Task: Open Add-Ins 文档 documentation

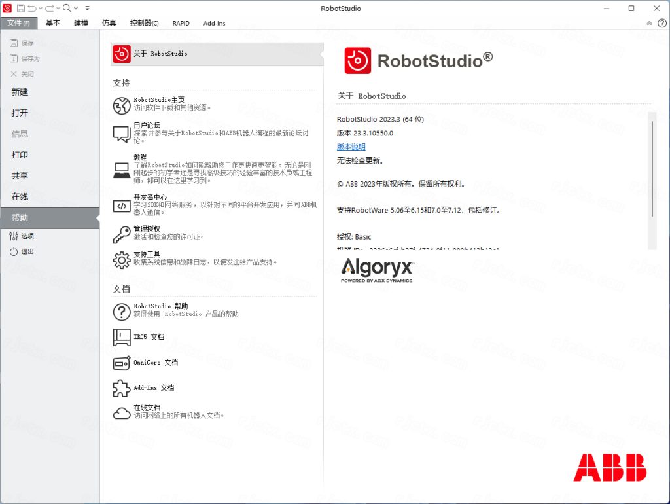Action: click(x=154, y=387)
